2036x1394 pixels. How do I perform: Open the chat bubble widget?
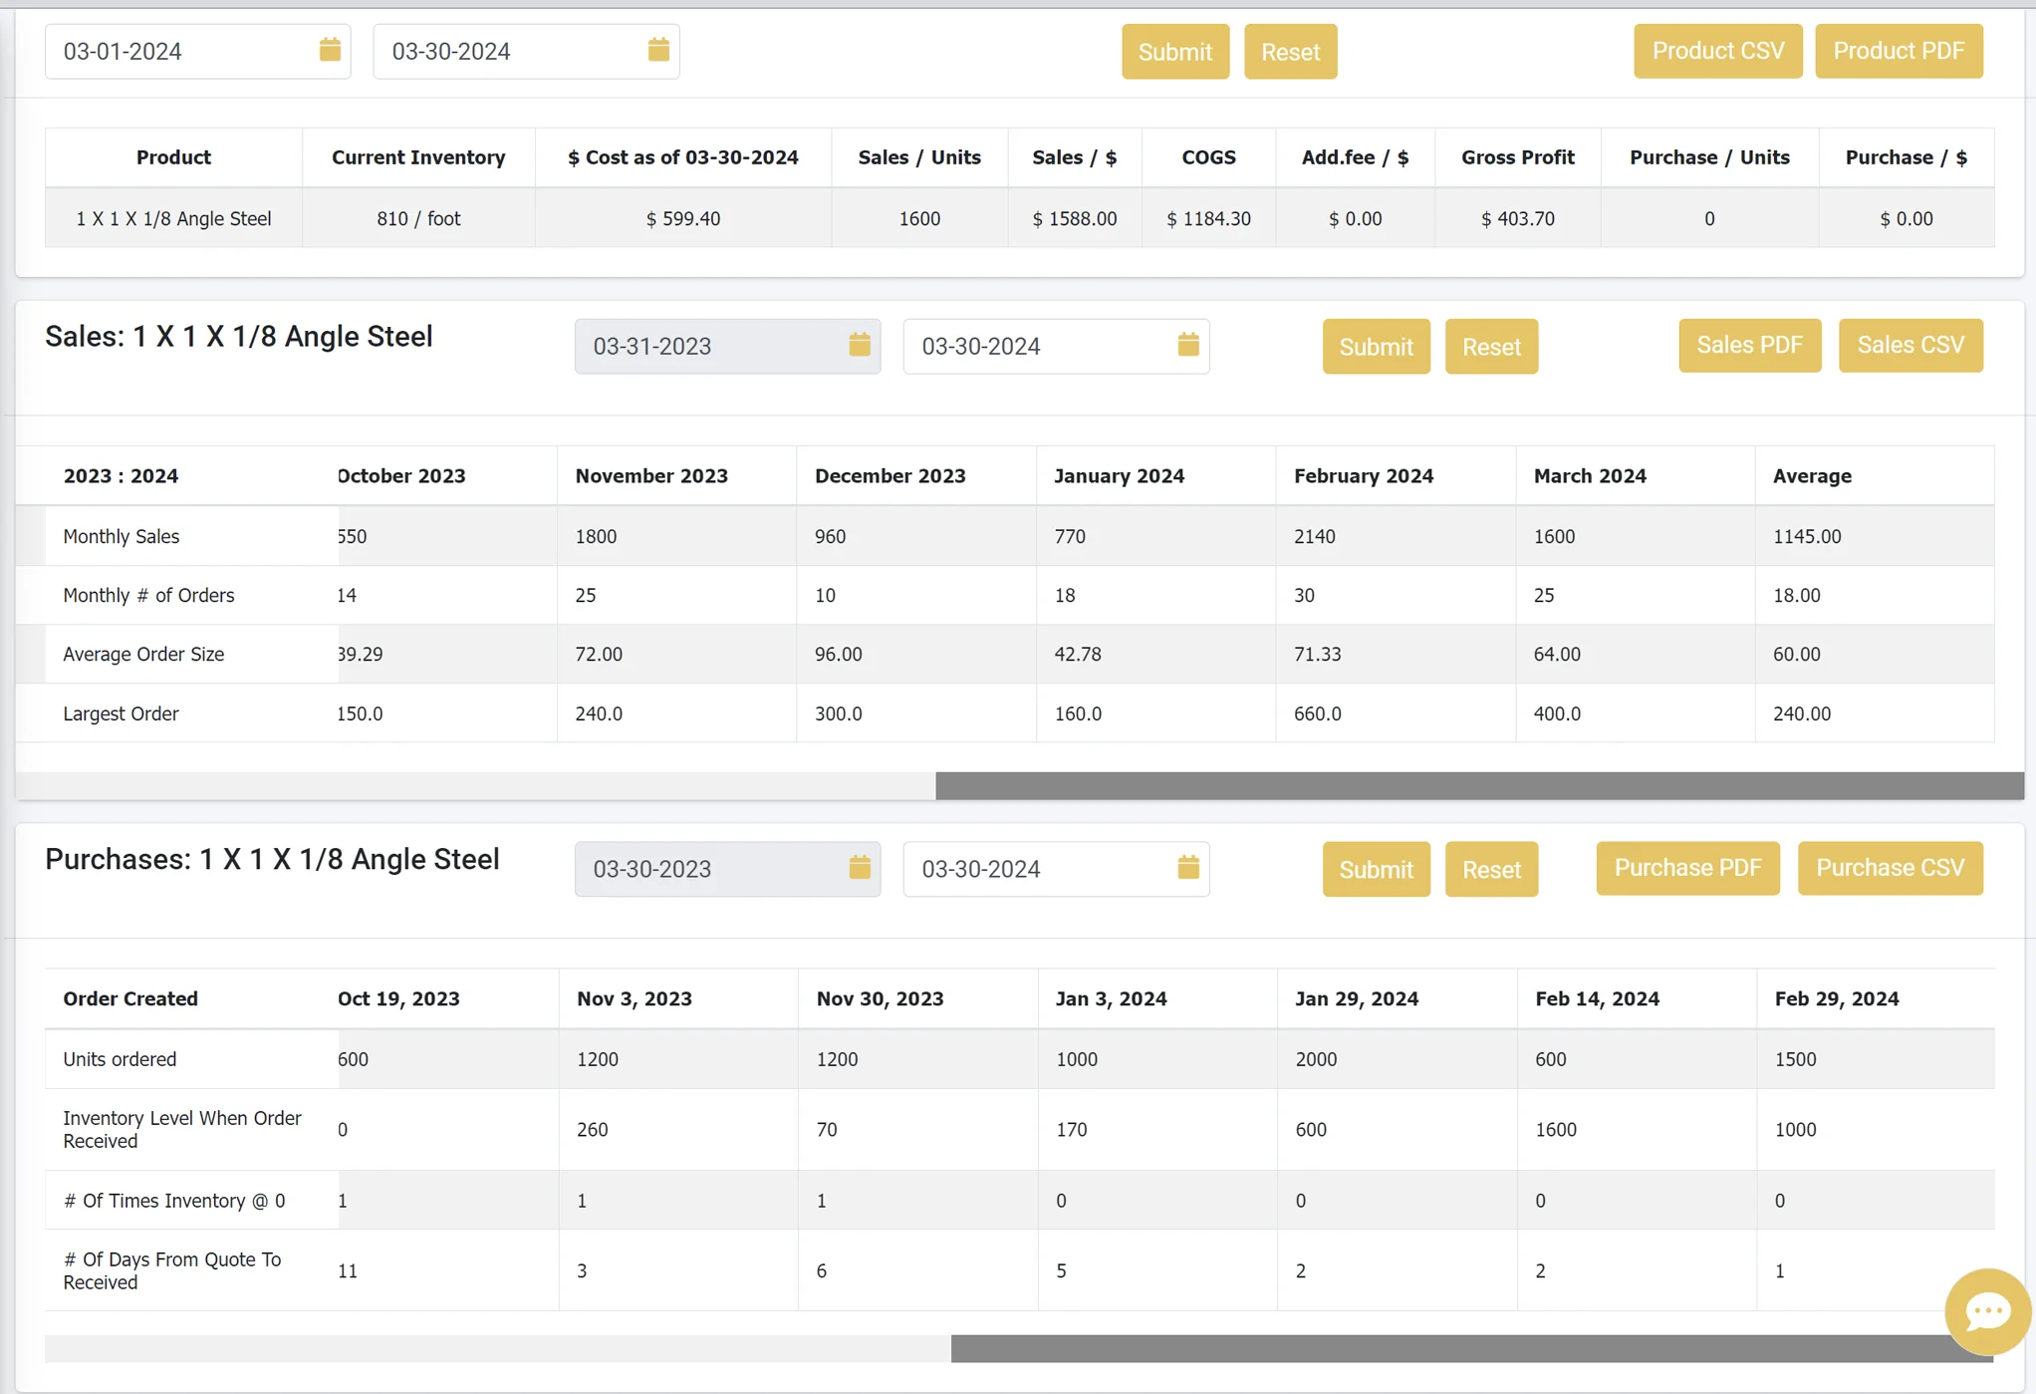(1987, 1311)
